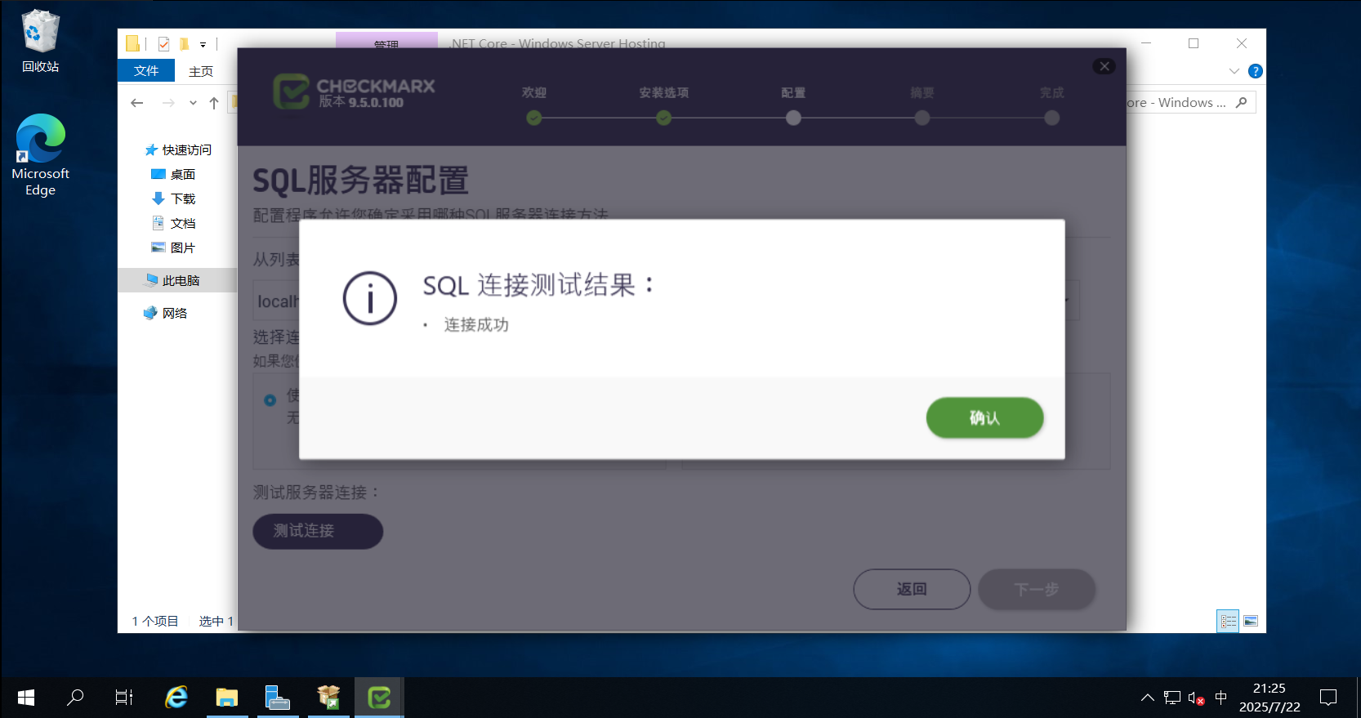1361x718 pixels.
Task: Open 桌面 in the navigation pane
Action: [x=174, y=174]
